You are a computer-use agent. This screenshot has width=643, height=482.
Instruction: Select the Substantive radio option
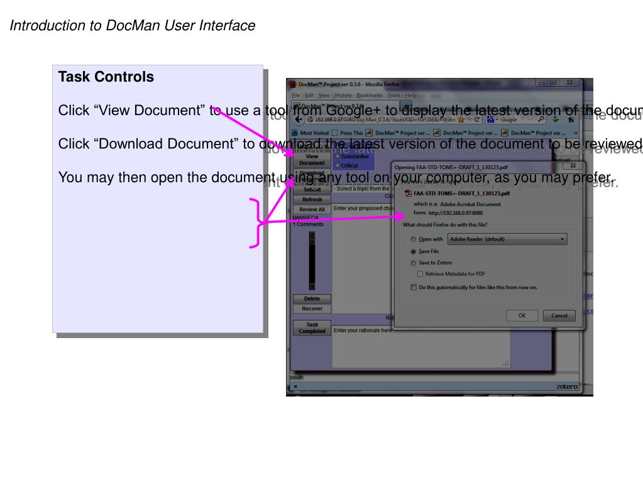pyautogui.click(x=338, y=156)
